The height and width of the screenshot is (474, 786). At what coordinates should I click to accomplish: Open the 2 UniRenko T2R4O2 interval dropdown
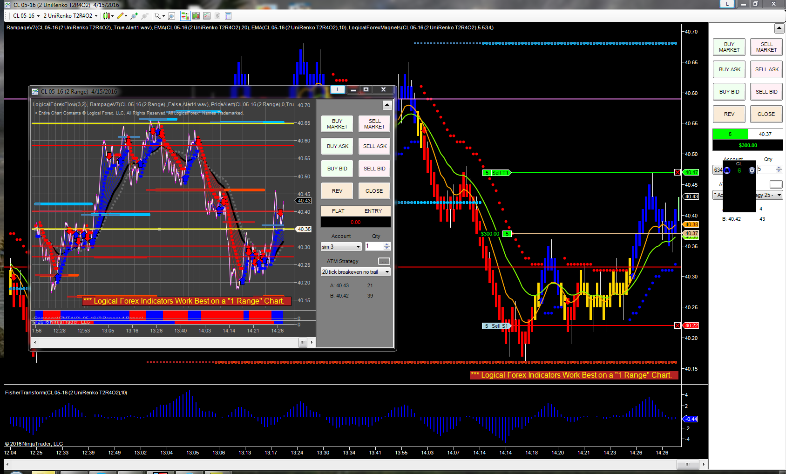(70, 16)
